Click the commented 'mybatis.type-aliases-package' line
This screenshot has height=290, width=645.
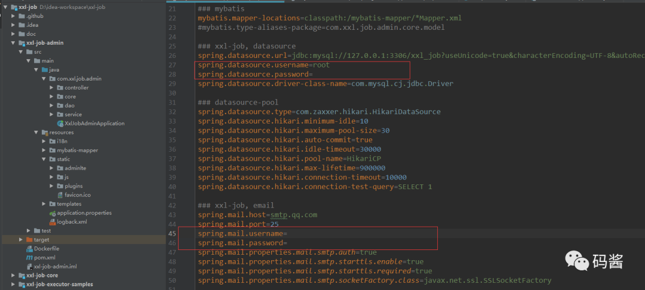321,27
